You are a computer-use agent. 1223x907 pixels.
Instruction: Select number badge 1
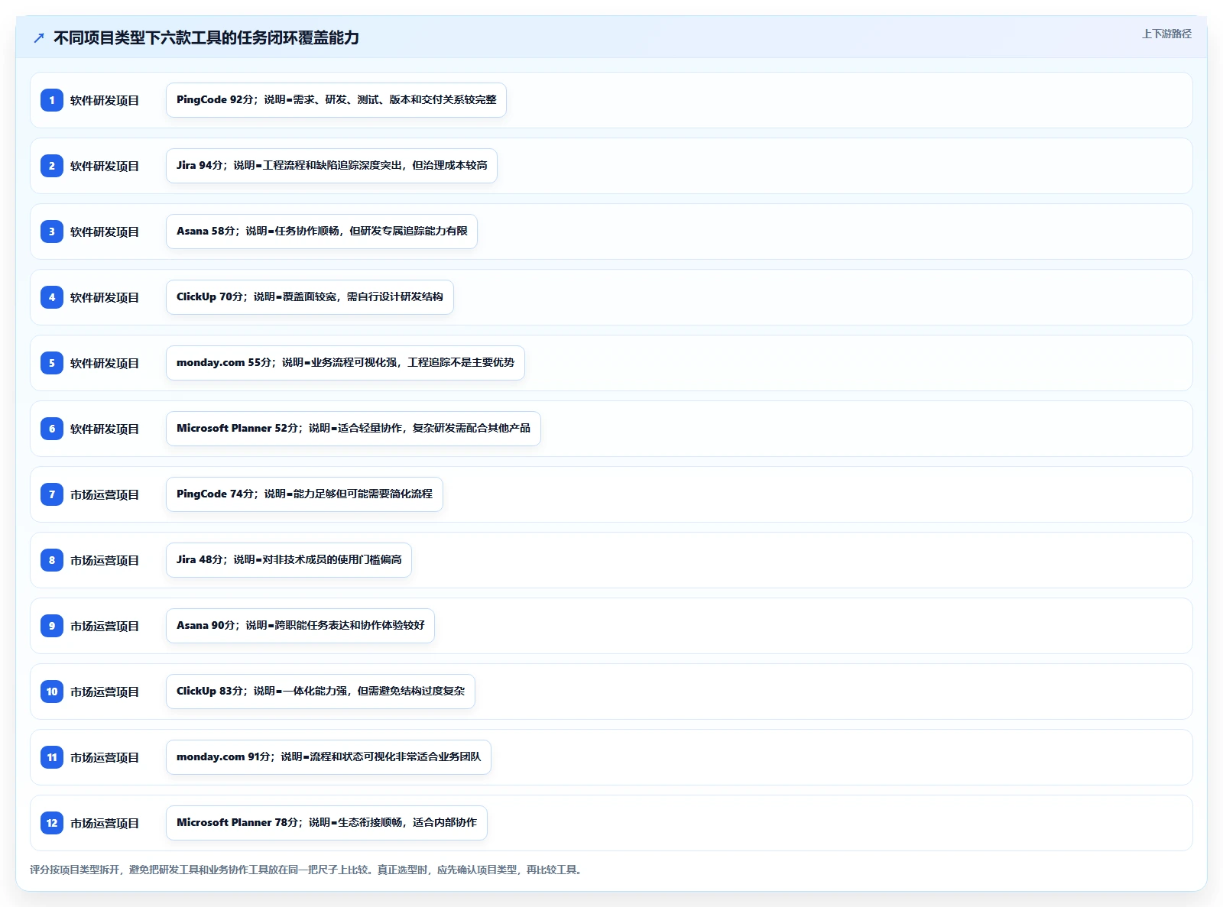click(52, 100)
